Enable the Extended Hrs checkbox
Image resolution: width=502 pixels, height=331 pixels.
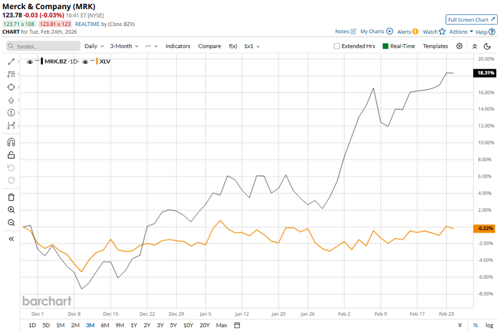336,46
